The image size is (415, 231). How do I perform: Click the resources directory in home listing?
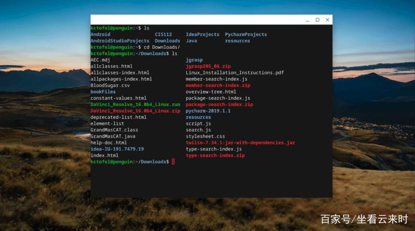click(238, 41)
